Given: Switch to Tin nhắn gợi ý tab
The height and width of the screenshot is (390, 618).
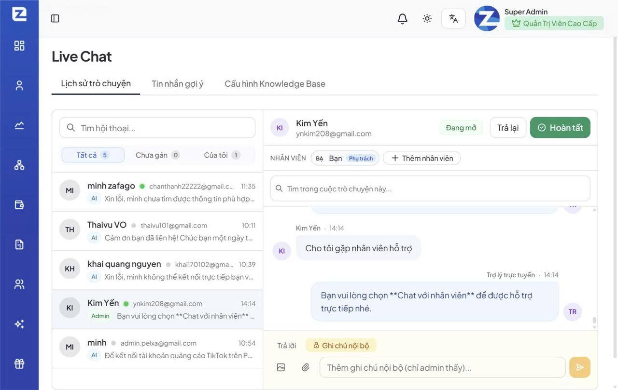Looking at the screenshot, I should [178, 84].
